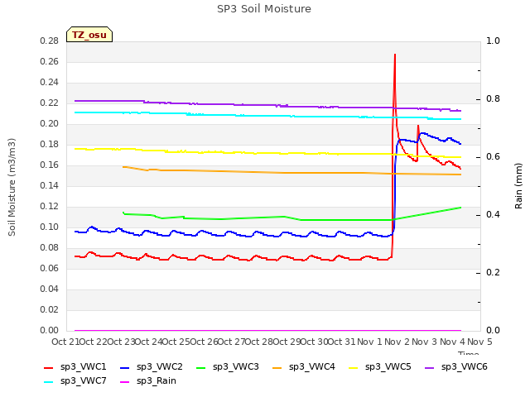Select the sp3_VWC4 legend label
Screen dimensions: 530x397
(x=311, y=367)
